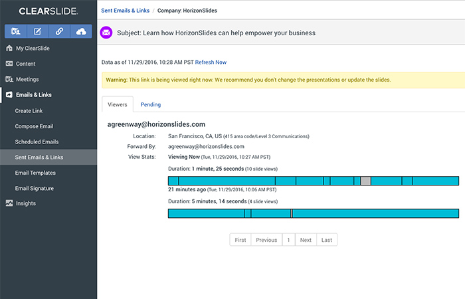
Task: Click the home icon beside My ClearSlide
Action: pos(9,48)
